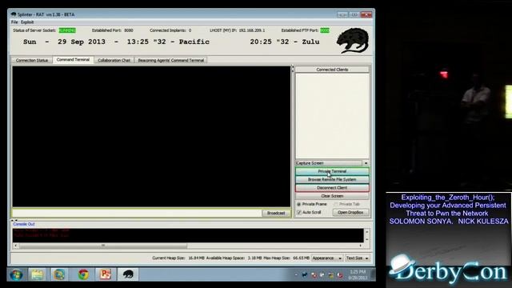Click the Clear Screen button
The height and width of the screenshot is (288, 512).
pyautogui.click(x=332, y=196)
